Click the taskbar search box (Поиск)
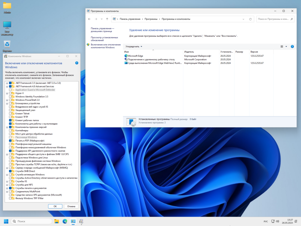 (x=31, y=221)
